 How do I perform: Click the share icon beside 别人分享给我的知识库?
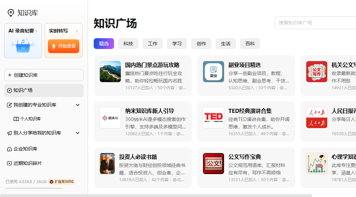click(x=9, y=133)
